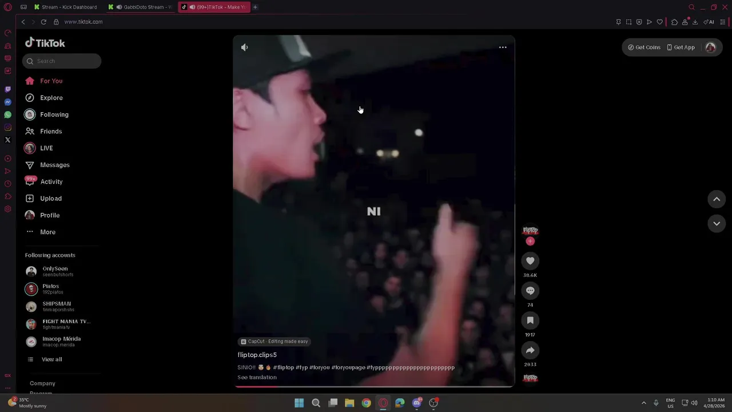Open the sound disc at video bottom right
This screenshot has height=412, width=732.
(x=530, y=378)
